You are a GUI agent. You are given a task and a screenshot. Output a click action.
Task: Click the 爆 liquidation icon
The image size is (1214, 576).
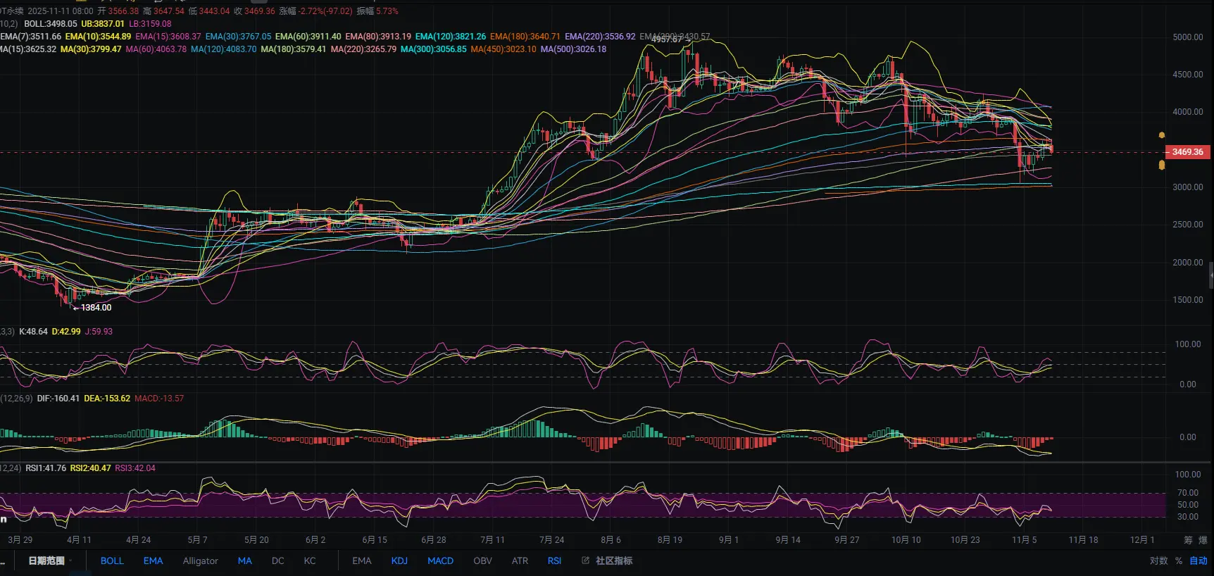1203,540
